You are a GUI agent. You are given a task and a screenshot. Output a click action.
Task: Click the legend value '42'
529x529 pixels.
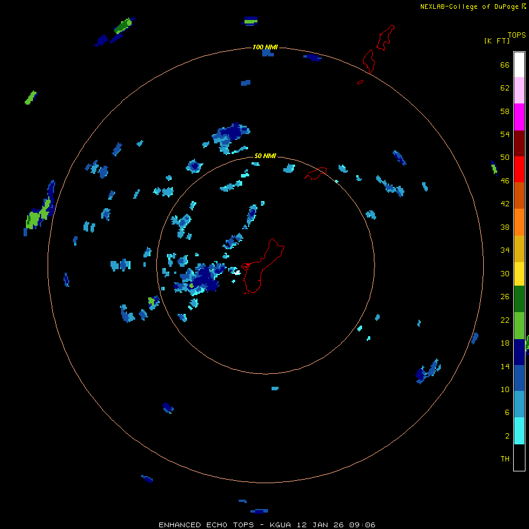[505, 204]
